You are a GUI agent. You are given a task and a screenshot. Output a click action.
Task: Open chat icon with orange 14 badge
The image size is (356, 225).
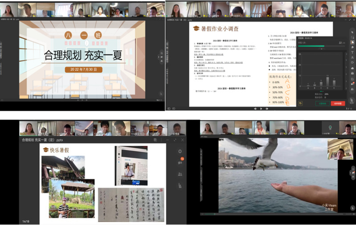(180, 162)
